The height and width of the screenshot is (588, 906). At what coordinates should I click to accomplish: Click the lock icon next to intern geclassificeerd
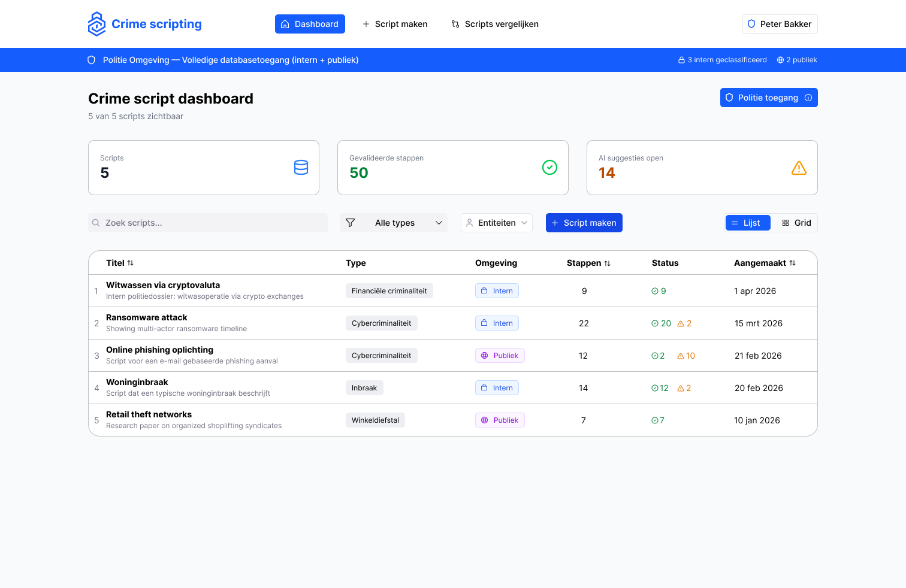[681, 60]
